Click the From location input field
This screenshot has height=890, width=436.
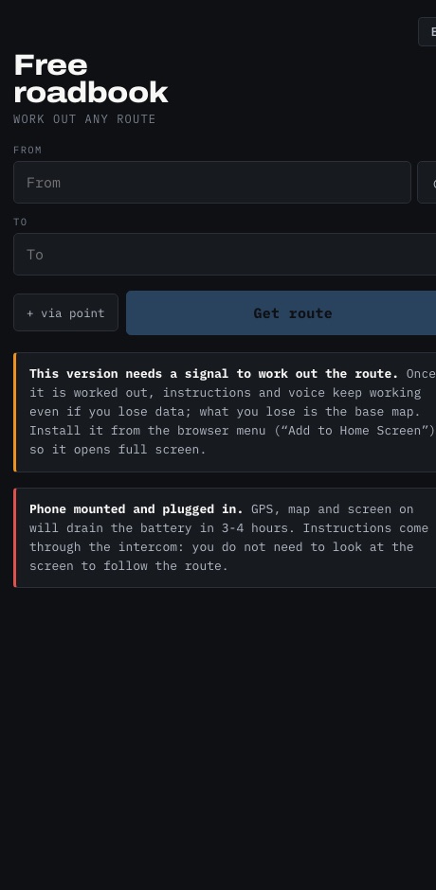[212, 182]
